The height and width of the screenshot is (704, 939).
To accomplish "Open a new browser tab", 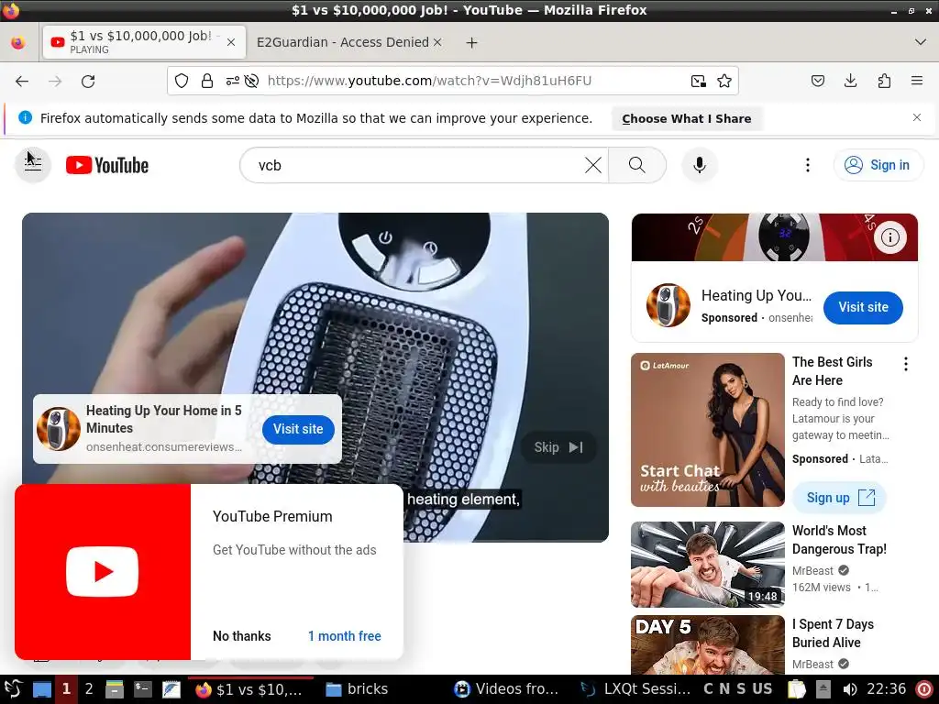I will tap(472, 42).
